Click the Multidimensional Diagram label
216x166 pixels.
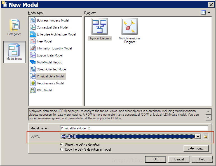pyautogui.click(x=130, y=40)
